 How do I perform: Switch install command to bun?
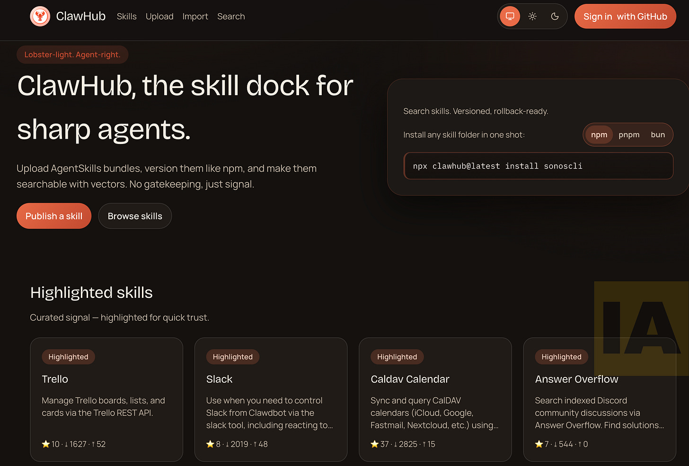[658, 134]
